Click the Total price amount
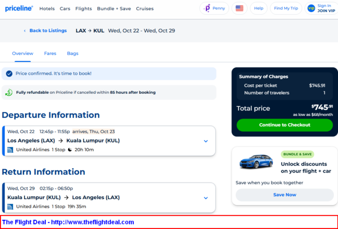338x229 pixels. click(322, 107)
